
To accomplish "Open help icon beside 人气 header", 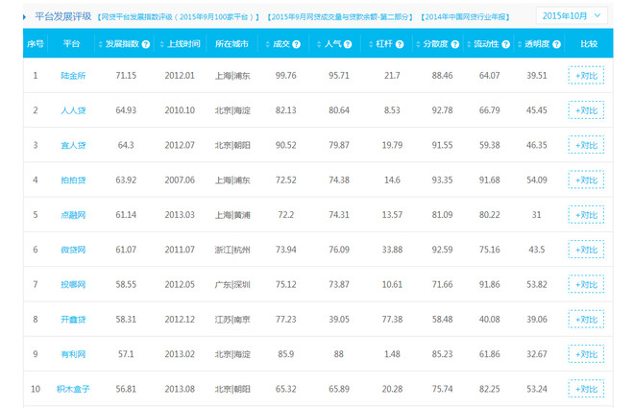I will [x=348, y=44].
